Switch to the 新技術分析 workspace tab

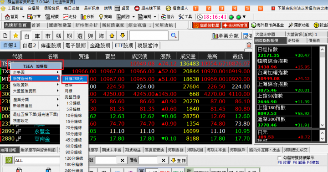click(87, 25)
